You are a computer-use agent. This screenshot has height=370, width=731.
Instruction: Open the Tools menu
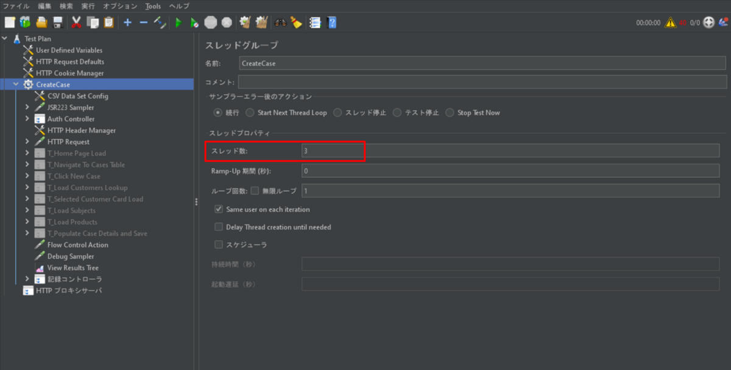154,6
